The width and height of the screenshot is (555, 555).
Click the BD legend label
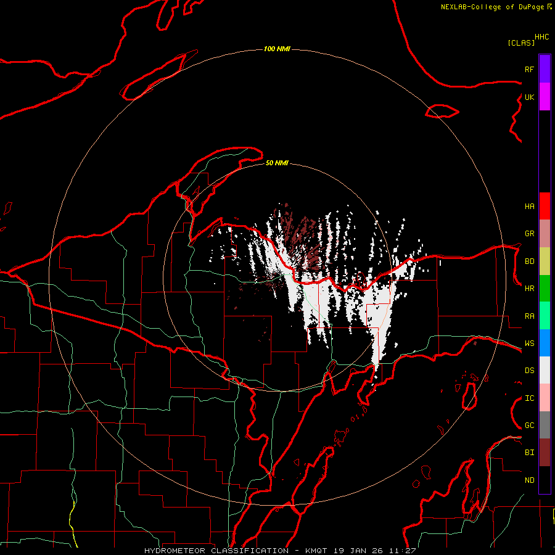[x=529, y=261]
